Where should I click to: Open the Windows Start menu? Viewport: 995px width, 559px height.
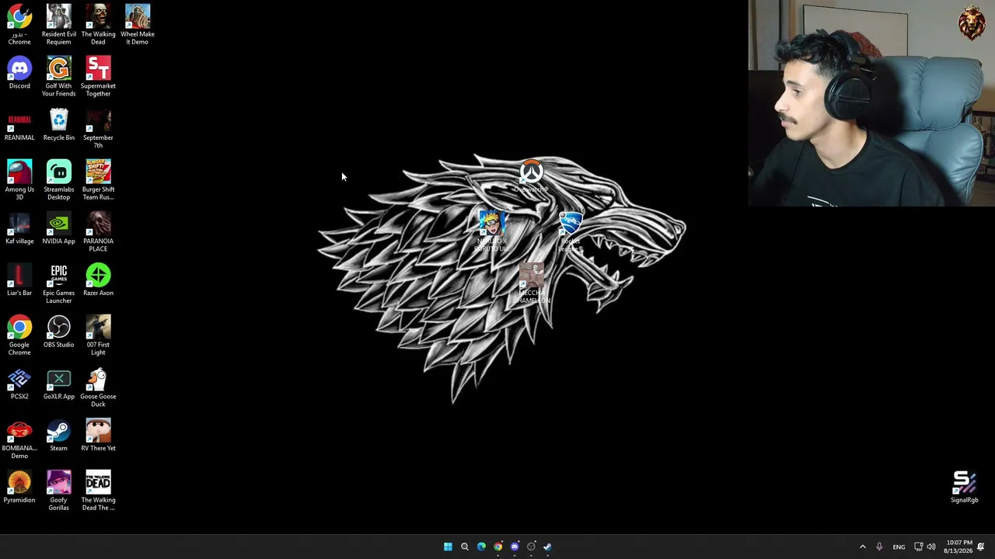click(x=448, y=547)
